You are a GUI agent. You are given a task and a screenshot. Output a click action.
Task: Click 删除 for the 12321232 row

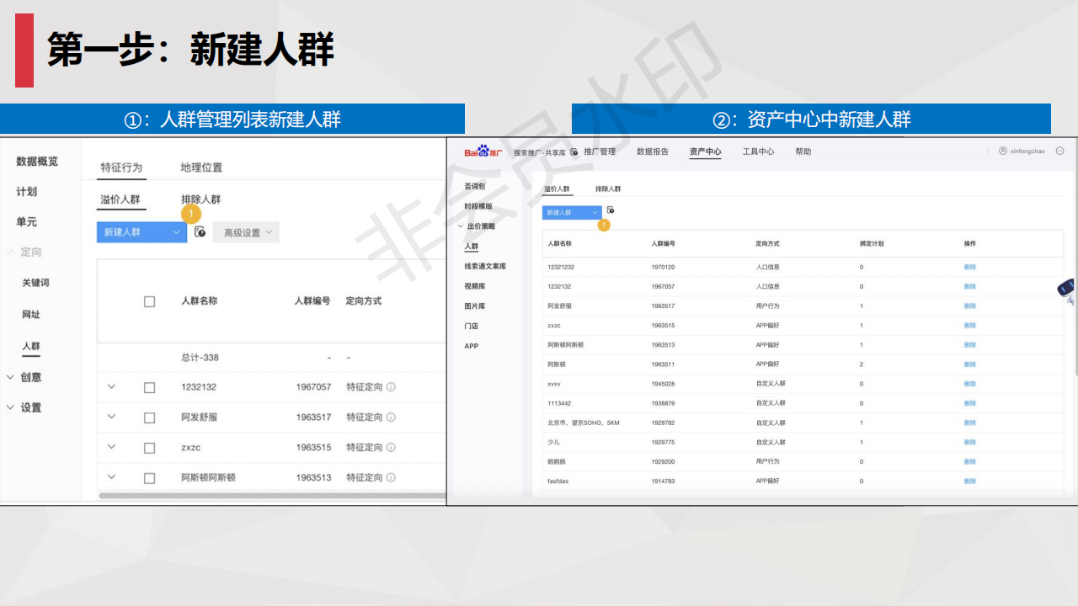coord(970,267)
